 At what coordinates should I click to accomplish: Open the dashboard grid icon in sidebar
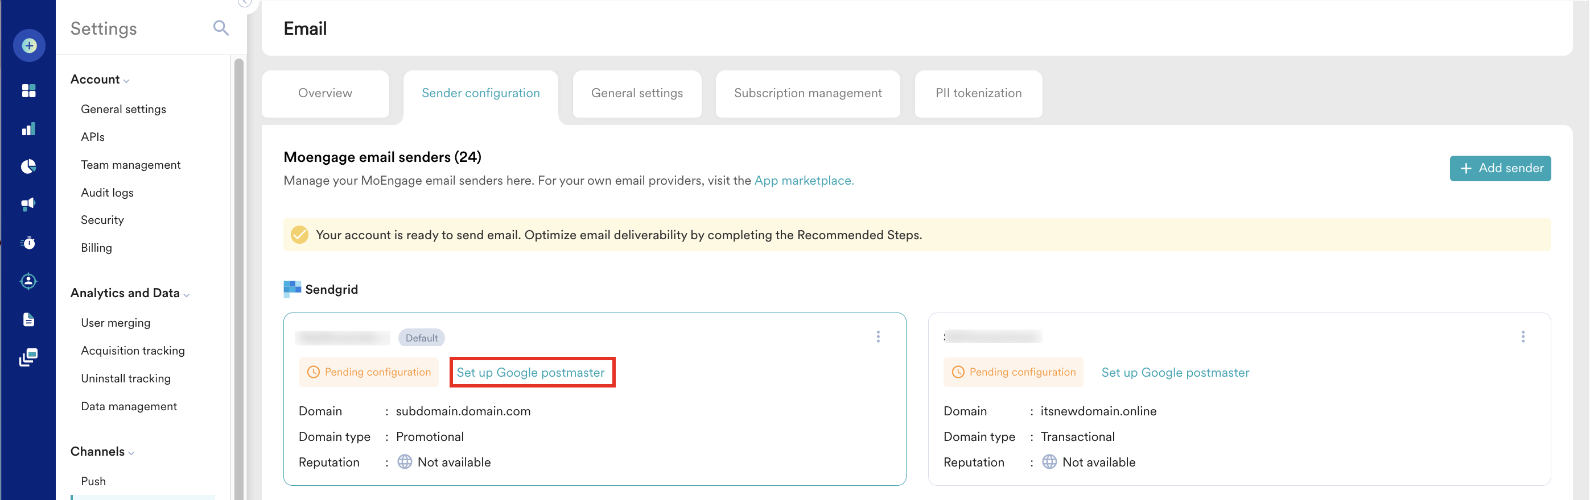coord(28,91)
